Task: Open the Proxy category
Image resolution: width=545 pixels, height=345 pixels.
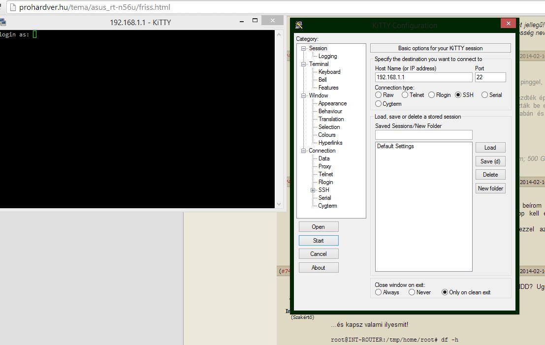Action: pyautogui.click(x=324, y=166)
